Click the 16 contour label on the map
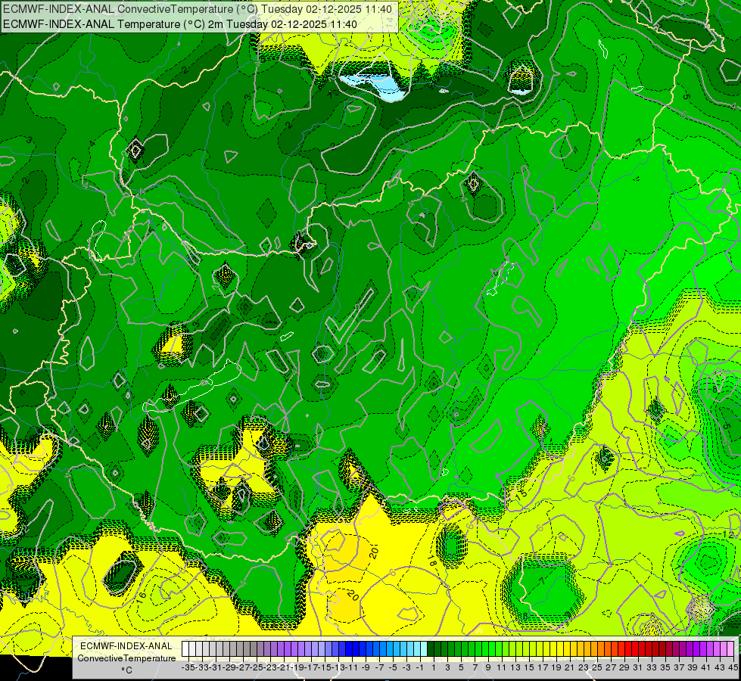This screenshot has height=681, width=741. click(x=142, y=598)
